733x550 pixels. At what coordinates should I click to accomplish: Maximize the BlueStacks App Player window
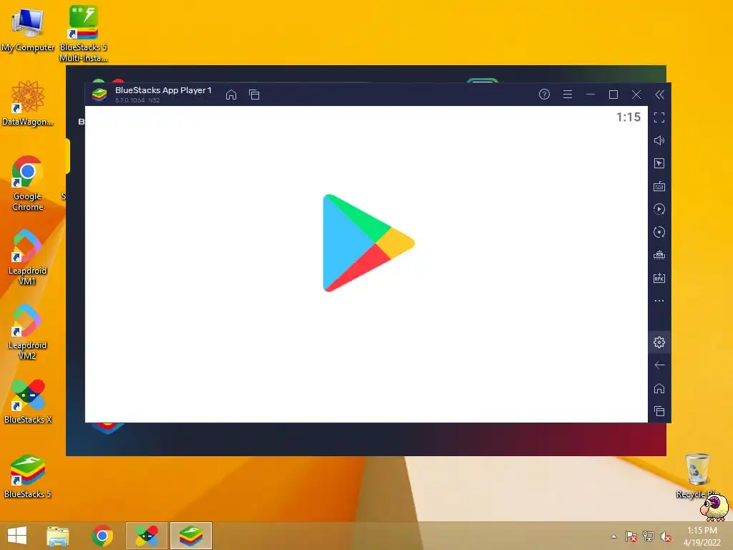pos(613,95)
